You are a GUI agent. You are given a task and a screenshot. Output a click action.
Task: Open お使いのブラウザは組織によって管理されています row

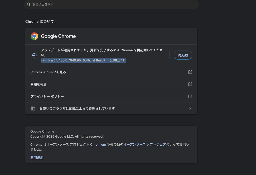coord(111,108)
